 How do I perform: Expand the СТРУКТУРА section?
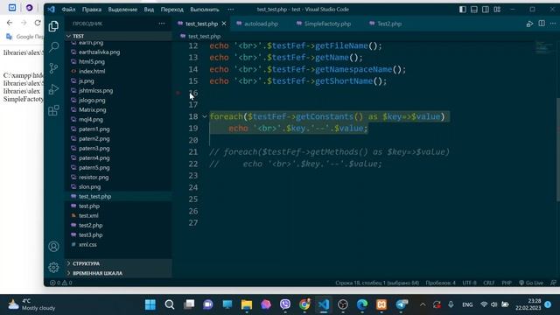(x=118, y=263)
